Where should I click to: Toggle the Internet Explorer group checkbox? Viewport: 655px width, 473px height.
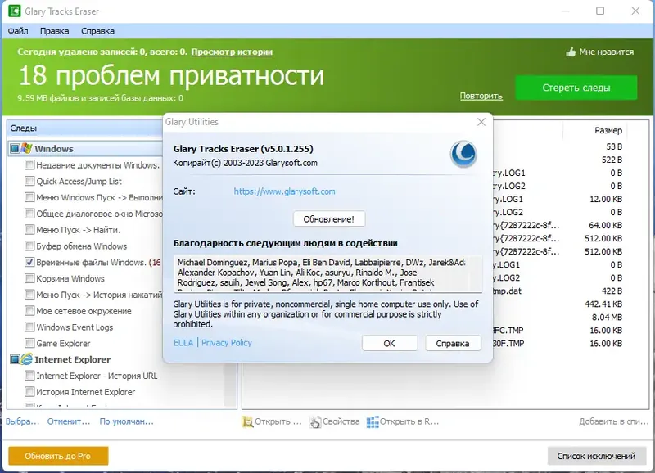pyautogui.click(x=15, y=359)
